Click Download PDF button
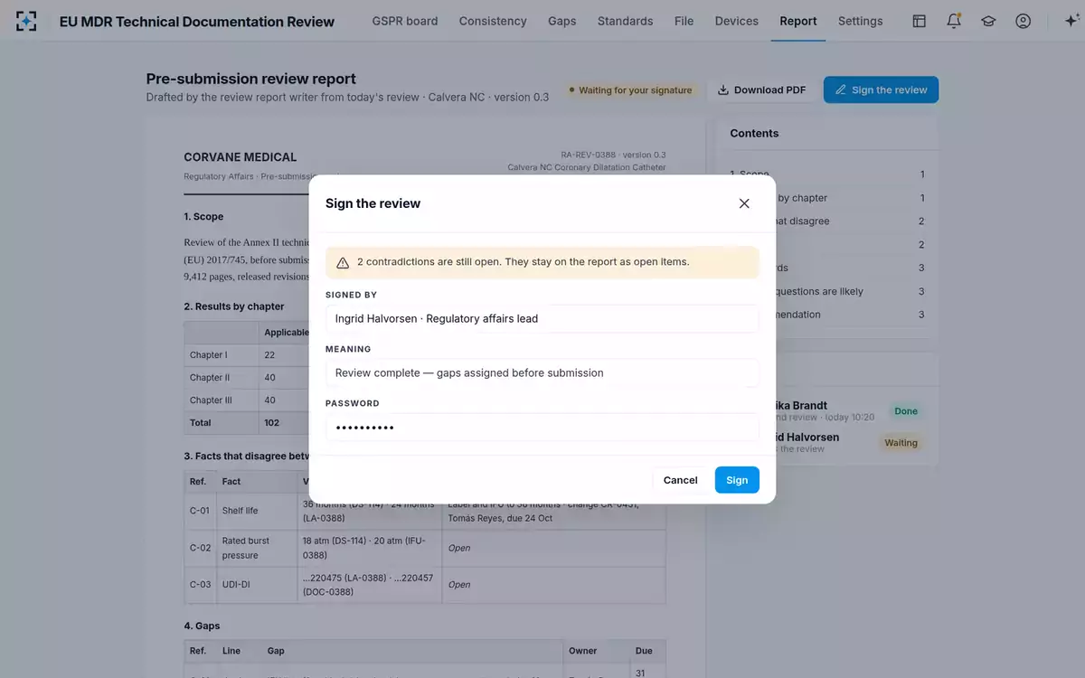 pos(762,89)
